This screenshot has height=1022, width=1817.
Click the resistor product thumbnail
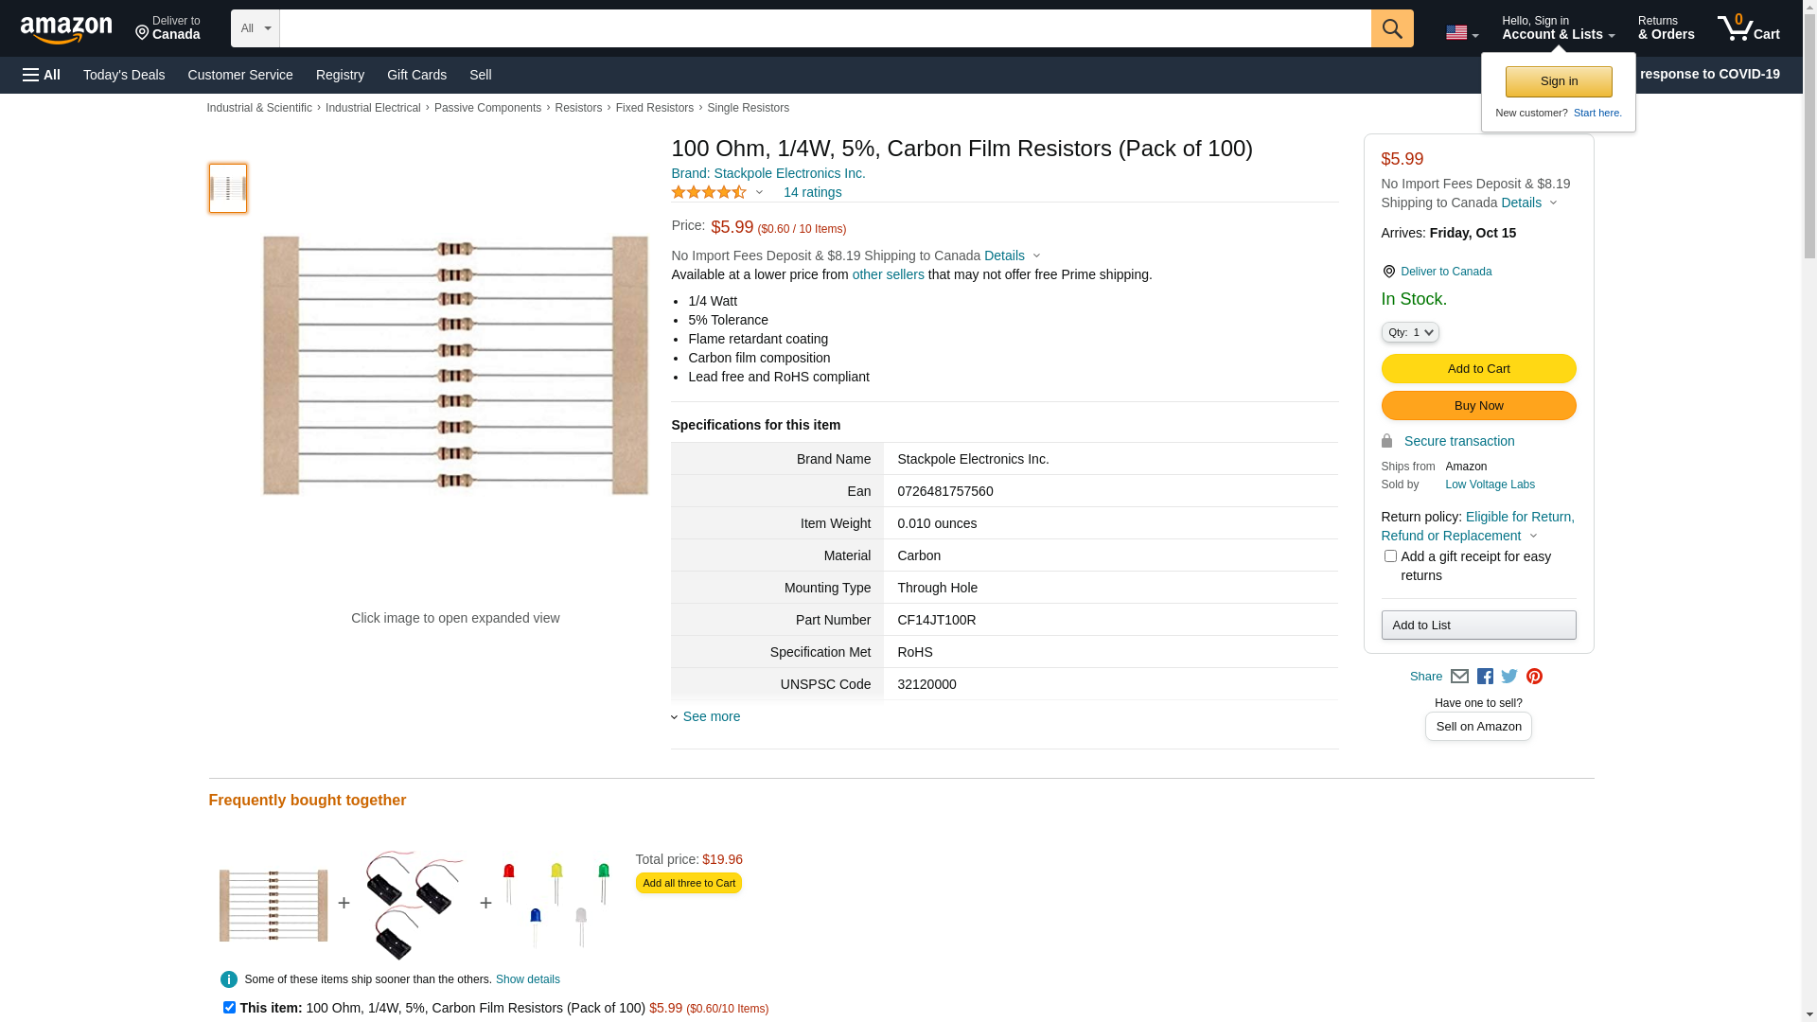[228, 188]
